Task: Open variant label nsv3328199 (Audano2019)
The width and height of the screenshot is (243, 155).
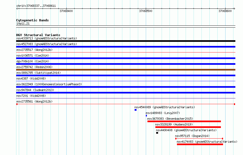Action: (174, 124)
